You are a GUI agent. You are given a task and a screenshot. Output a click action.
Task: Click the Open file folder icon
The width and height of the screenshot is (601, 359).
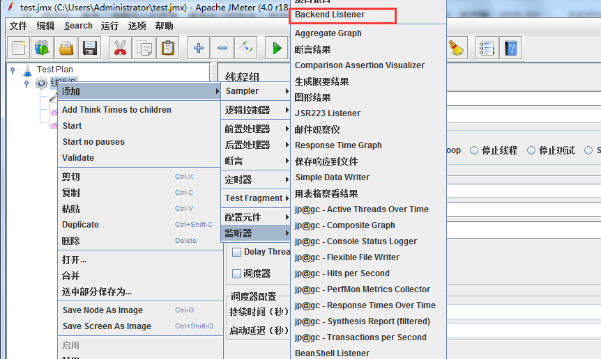pos(66,48)
